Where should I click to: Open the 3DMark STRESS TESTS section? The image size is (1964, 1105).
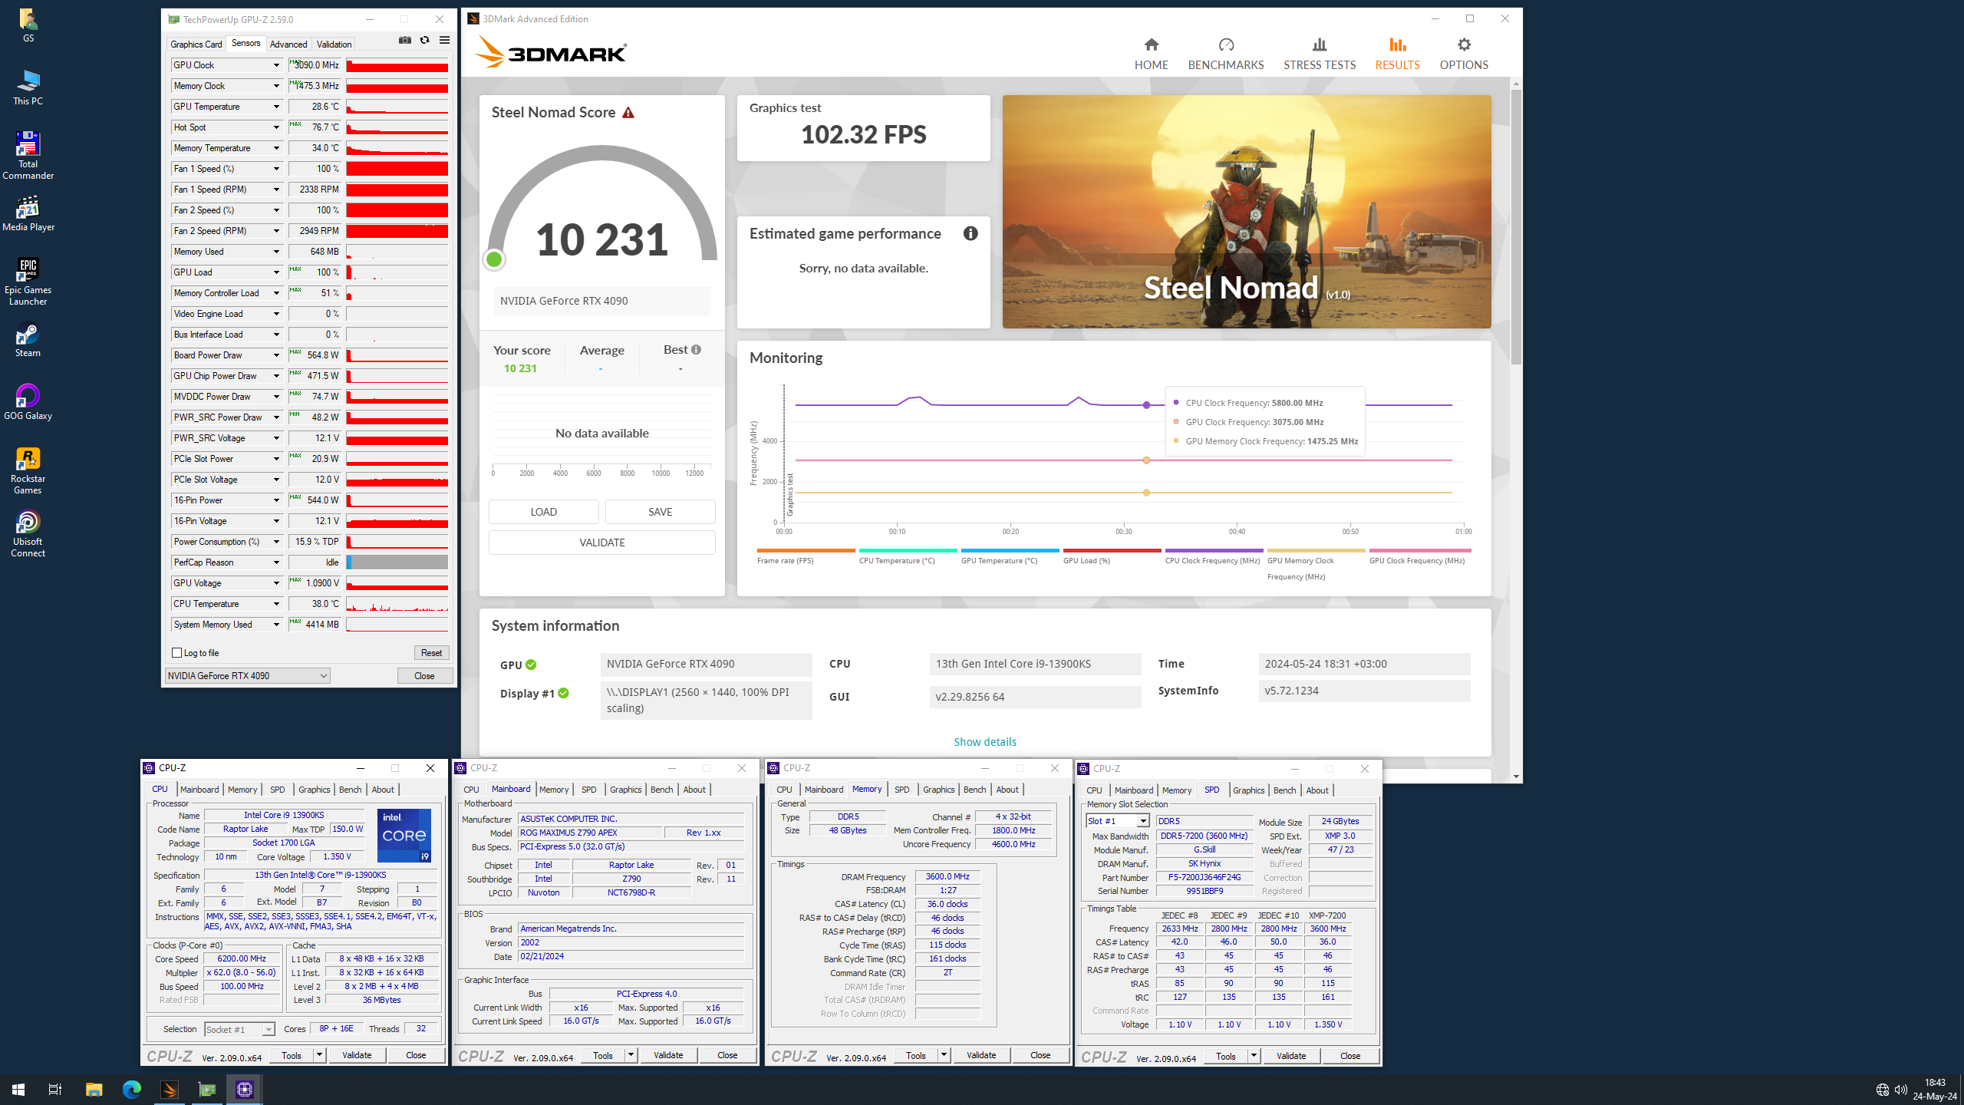pyautogui.click(x=1320, y=54)
